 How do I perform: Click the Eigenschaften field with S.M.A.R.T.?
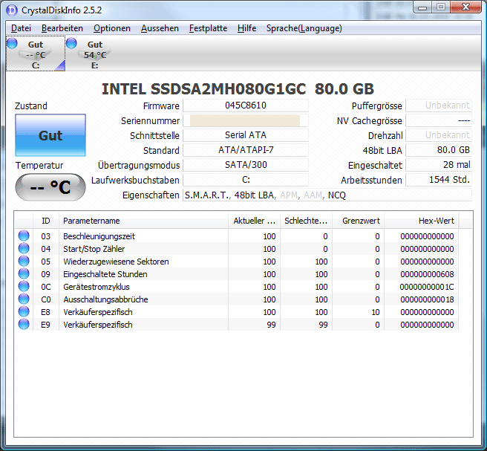coord(327,195)
